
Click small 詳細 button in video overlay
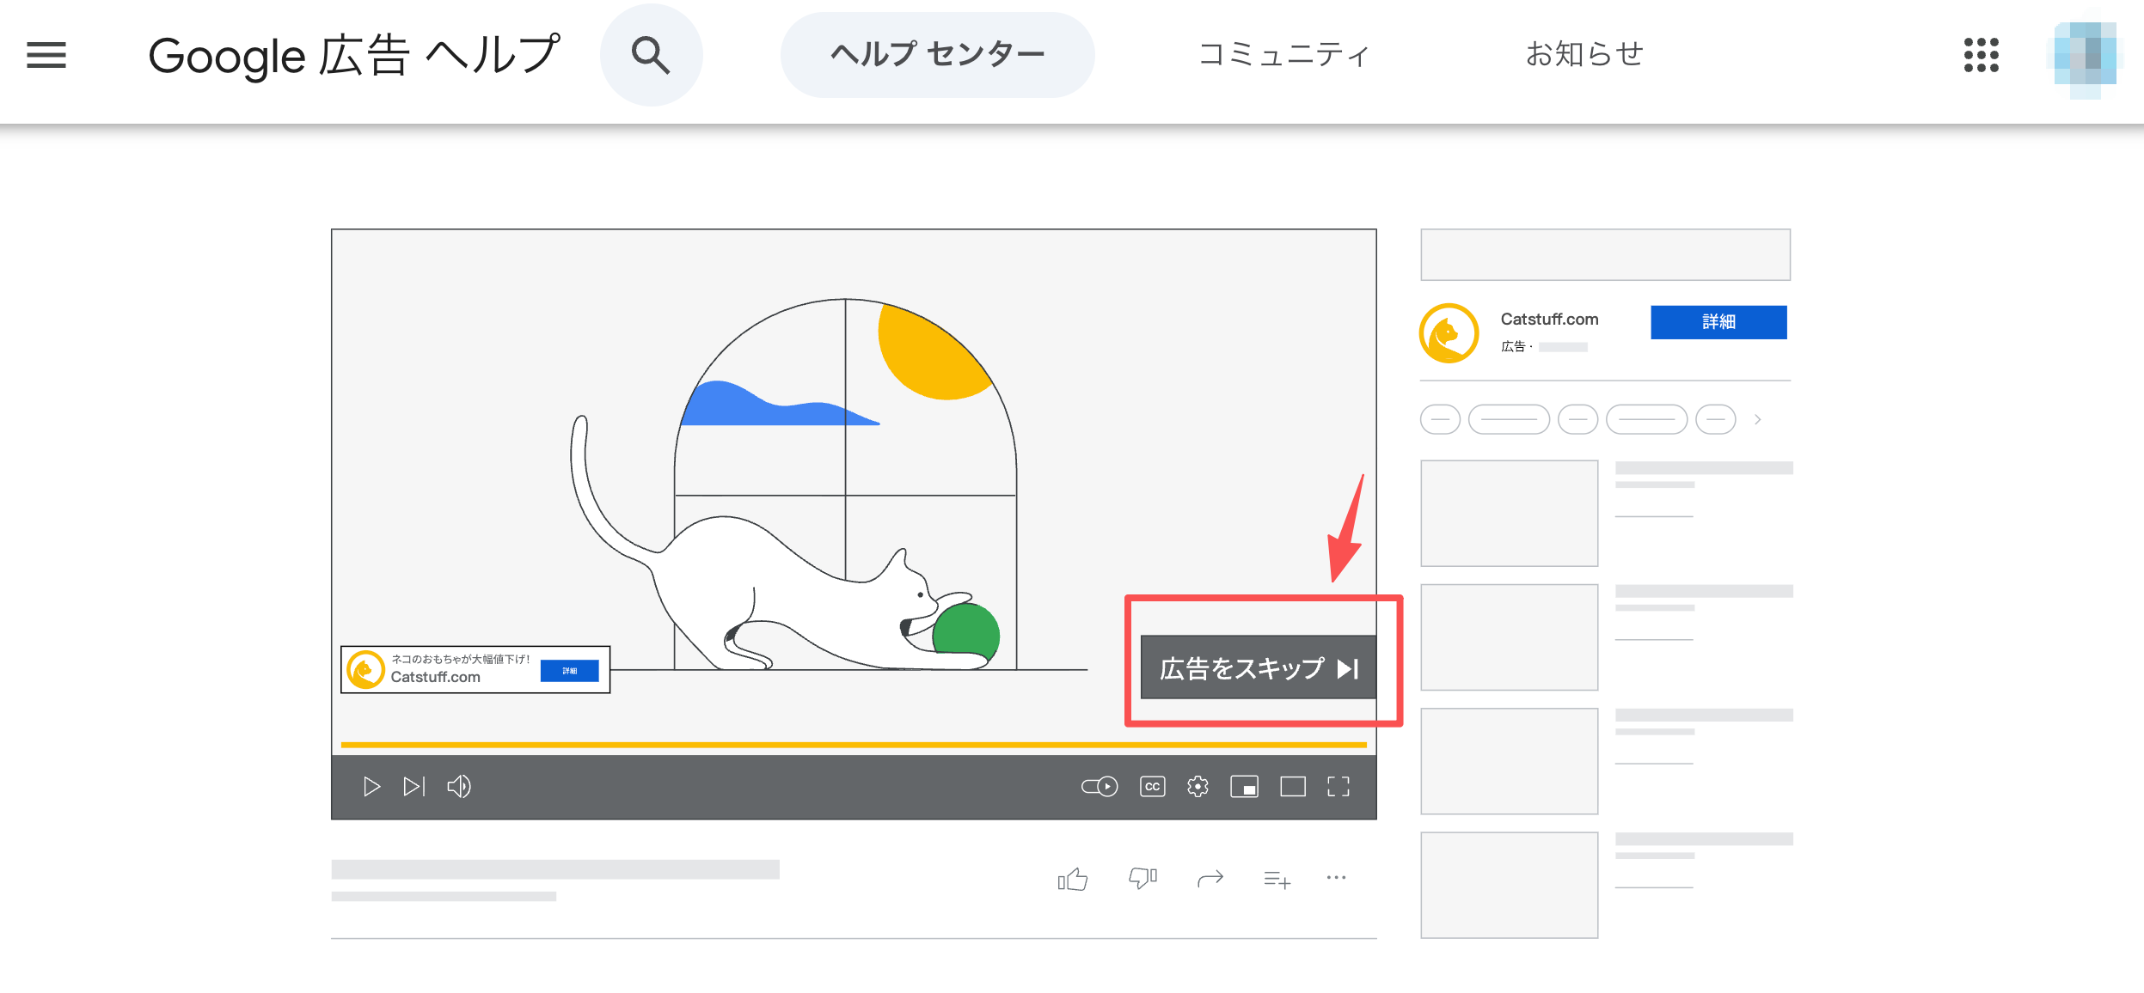(569, 671)
